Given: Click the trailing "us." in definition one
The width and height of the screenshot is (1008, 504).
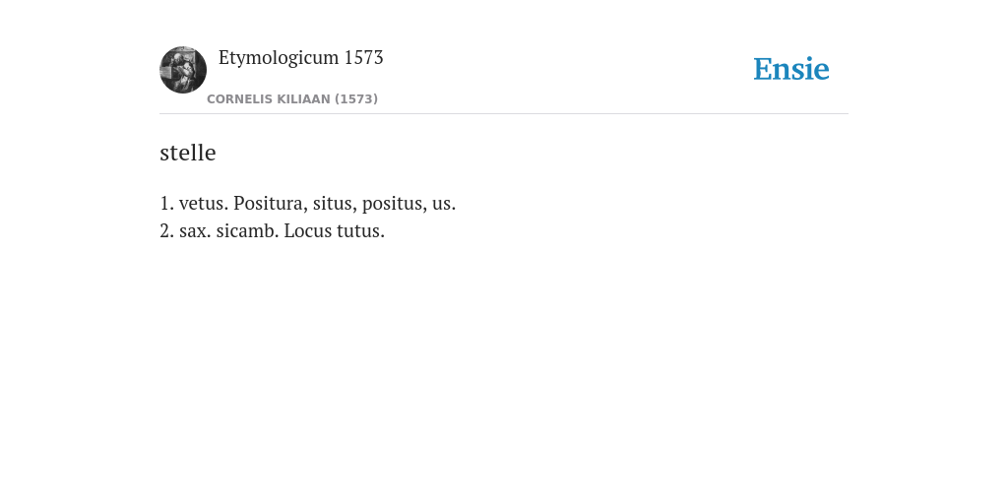Looking at the screenshot, I should coord(444,204).
